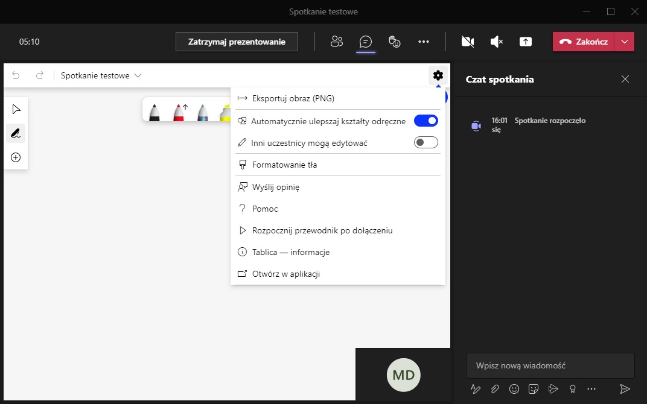647x404 pixels.
Task: End the meeting with the Zakończ button
Action: pyautogui.click(x=584, y=42)
